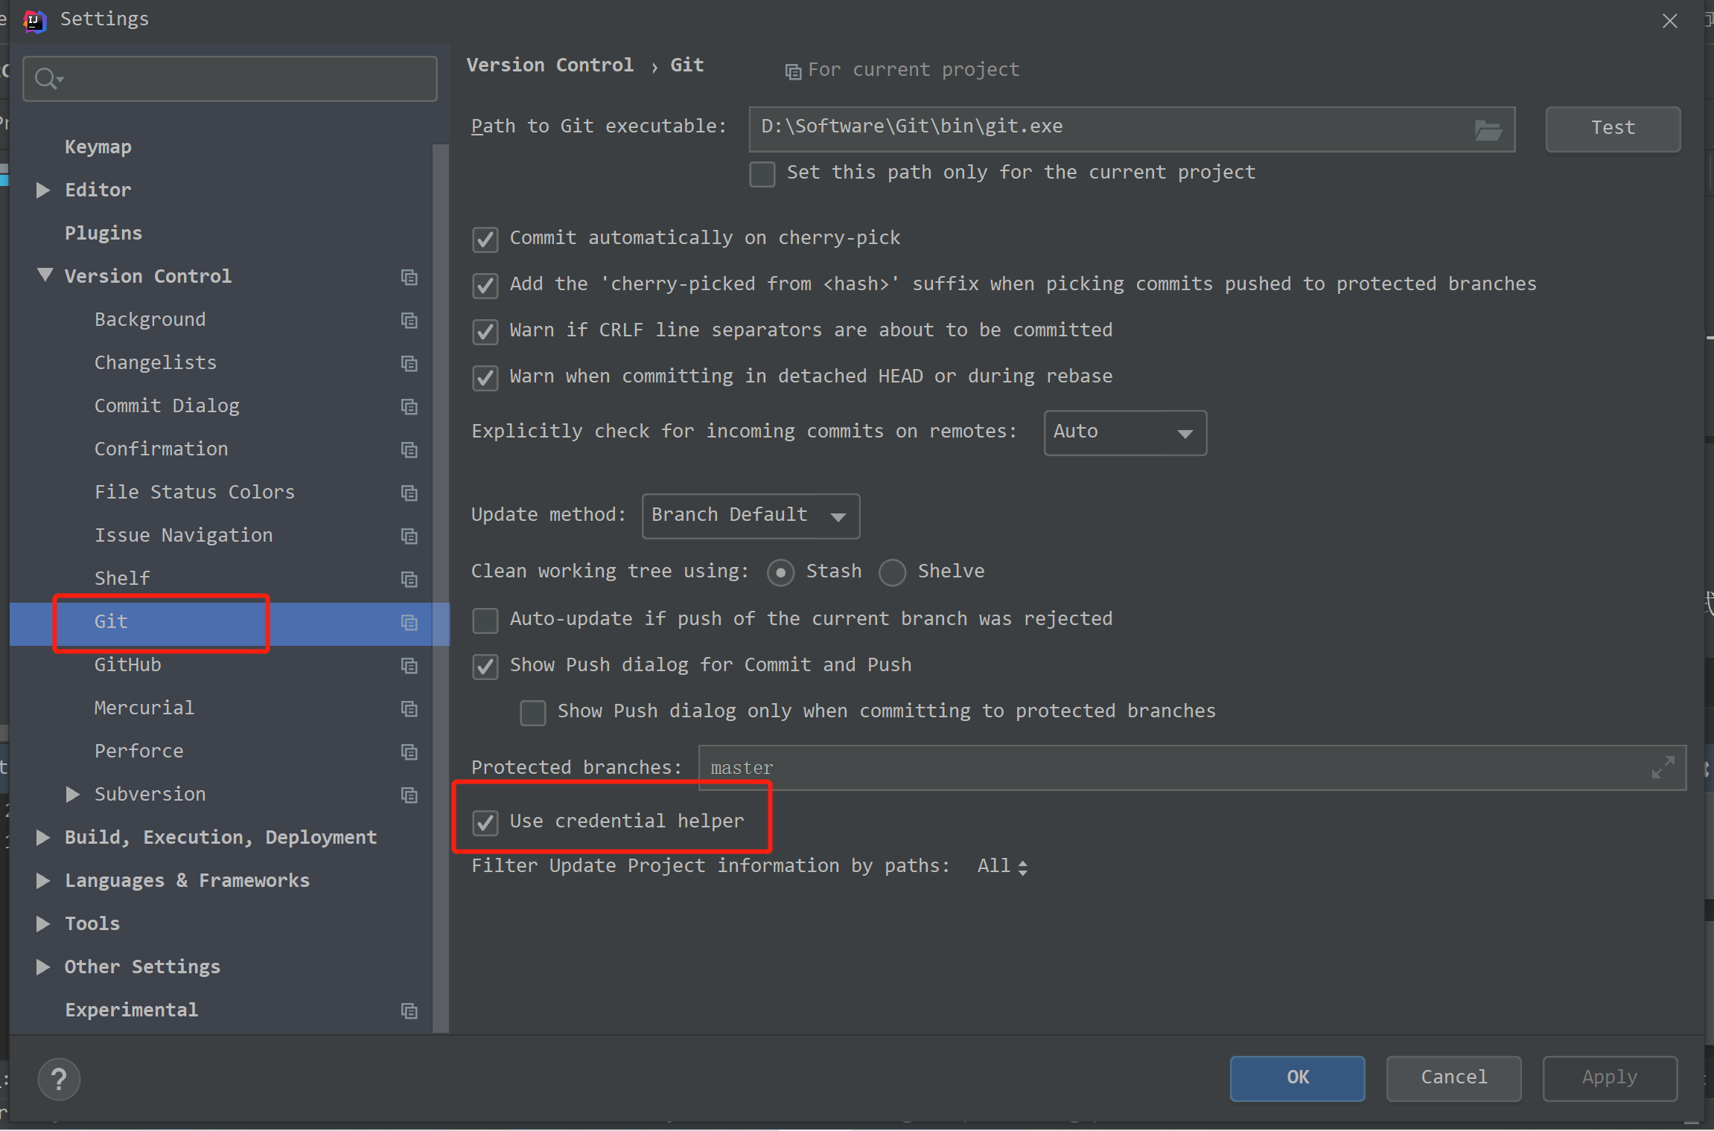Toggle Warn if CRLF line separators checkbox

point(485,332)
